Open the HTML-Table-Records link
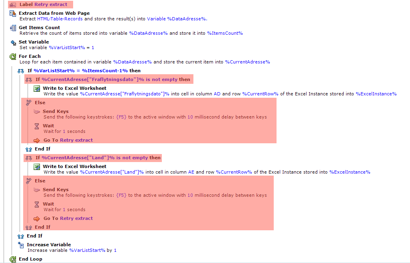Image resolution: width=410 pixels, height=263 pixels. click(60, 19)
